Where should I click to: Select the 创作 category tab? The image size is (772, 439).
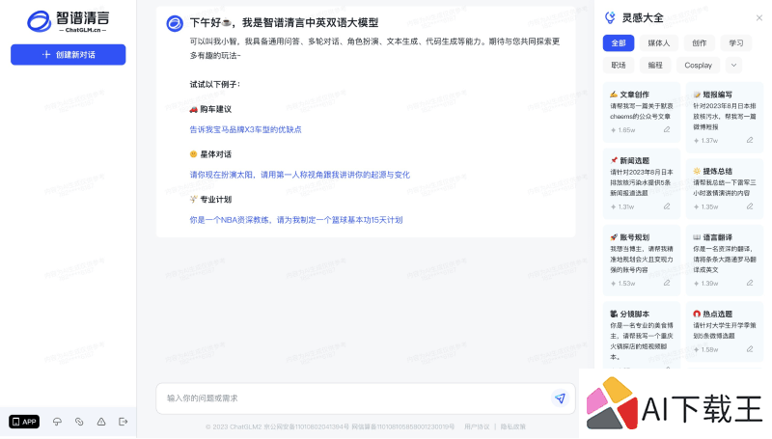click(699, 43)
